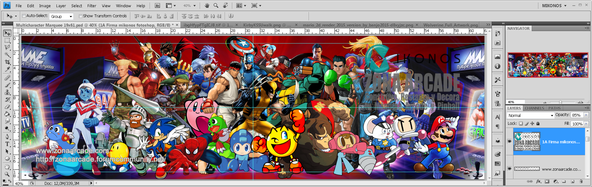Select the Clone Stamp tool
The width and height of the screenshot is (592, 187).
(x=7, y=92)
